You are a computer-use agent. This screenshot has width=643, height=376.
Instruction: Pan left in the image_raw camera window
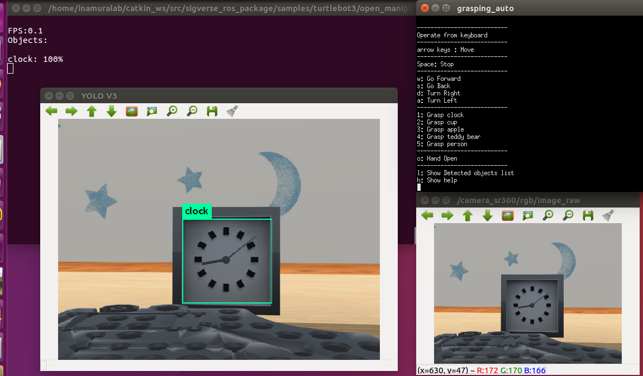click(427, 215)
